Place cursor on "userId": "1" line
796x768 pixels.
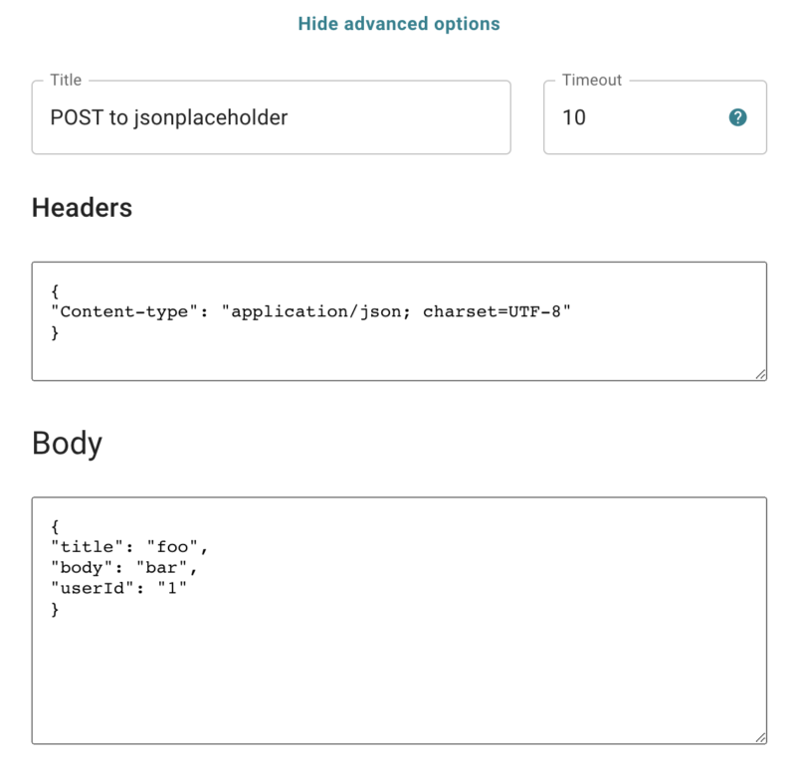click(x=118, y=588)
